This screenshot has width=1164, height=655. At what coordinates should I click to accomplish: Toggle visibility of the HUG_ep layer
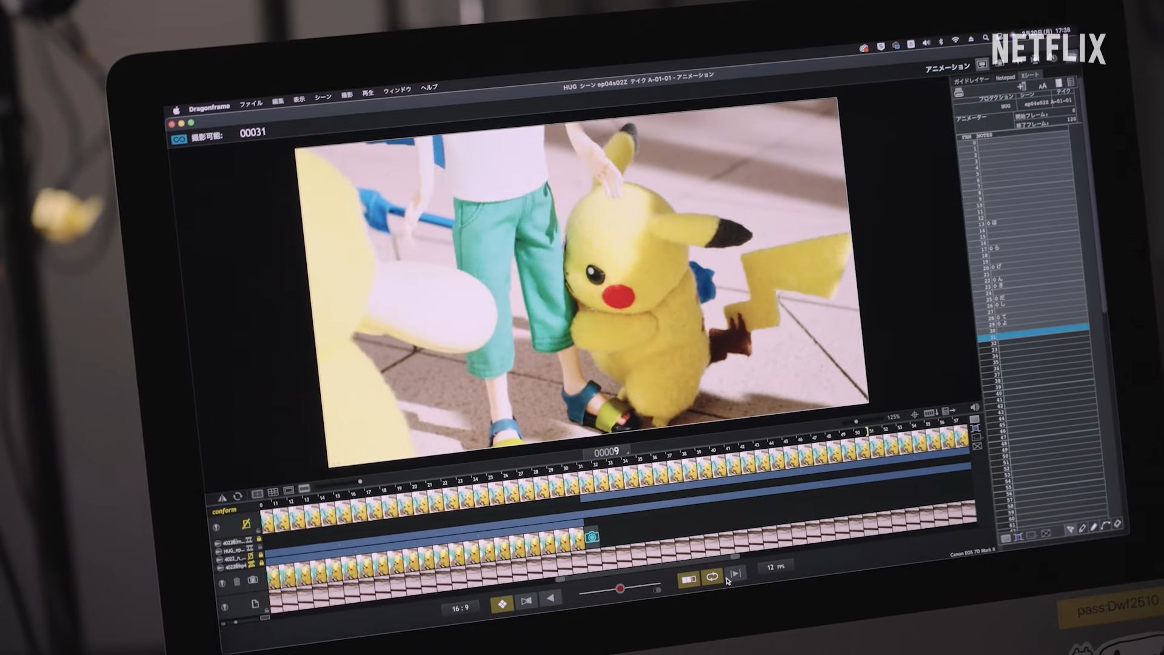click(219, 551)
